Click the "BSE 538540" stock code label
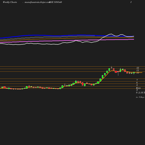The width and height of the screenshot is (145, 145). pyautogui.click(x=56, y=2)
